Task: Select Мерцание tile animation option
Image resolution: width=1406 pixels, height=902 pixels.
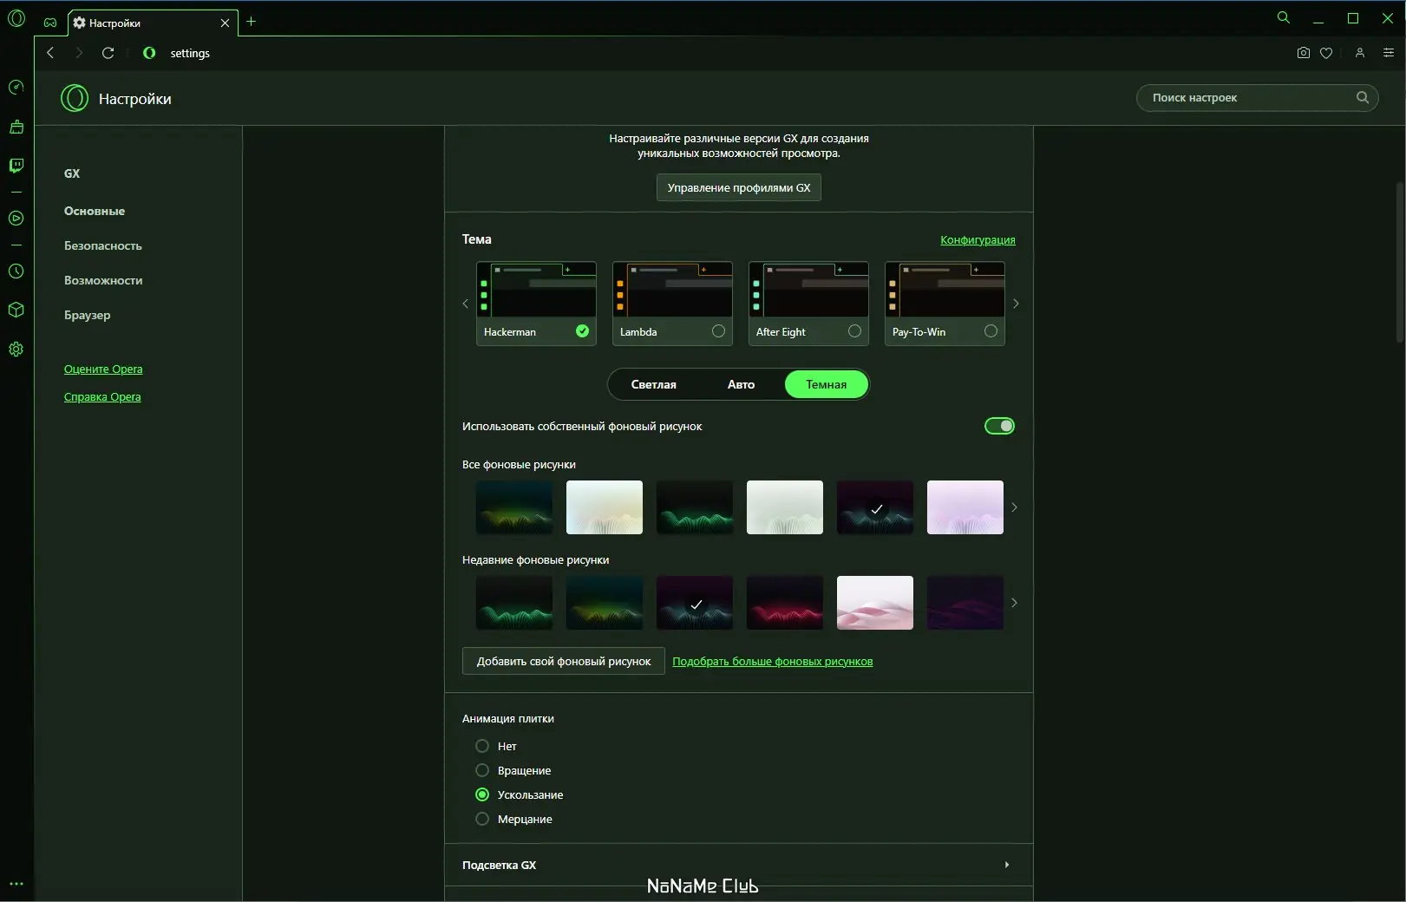Action: pos(482,819)
